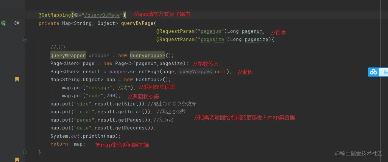388x162 pixels.
Task: Click result.getTotal() call
Action: (123, 112)
